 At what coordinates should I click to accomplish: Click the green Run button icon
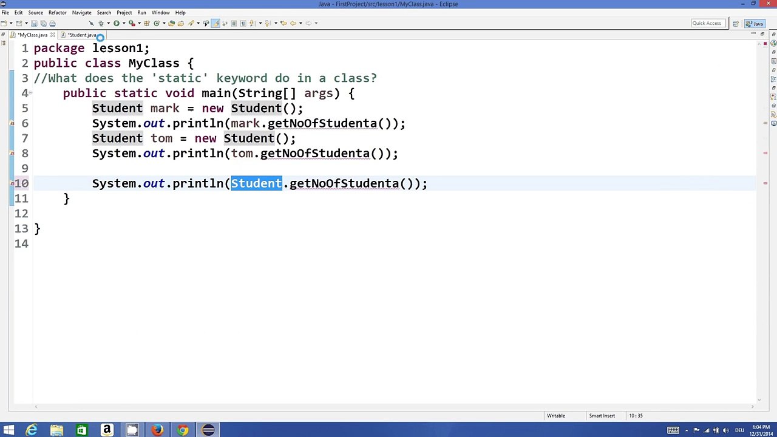(x=117, y=23)
